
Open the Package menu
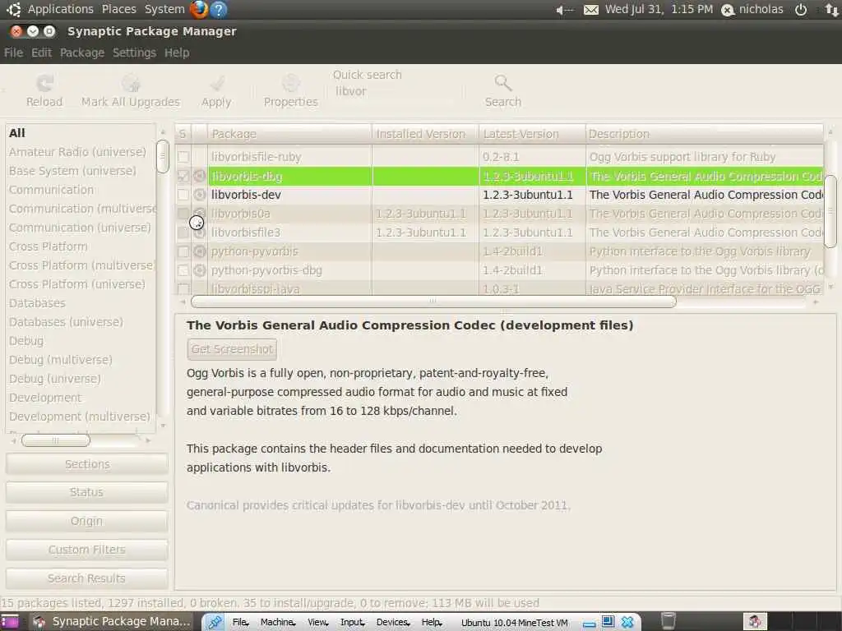click(82, 53)
